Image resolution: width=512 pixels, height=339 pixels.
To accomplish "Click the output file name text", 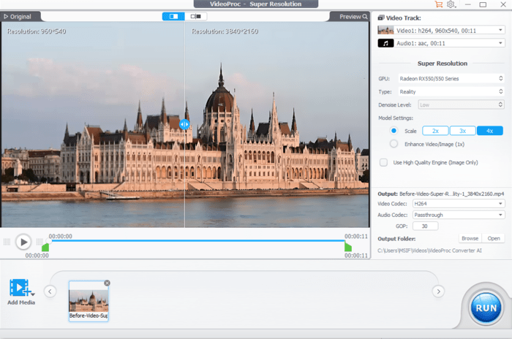I will [x=451, y=194].
